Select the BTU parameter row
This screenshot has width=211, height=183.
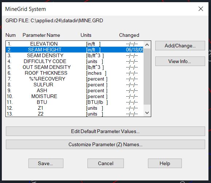pos(75,102)
